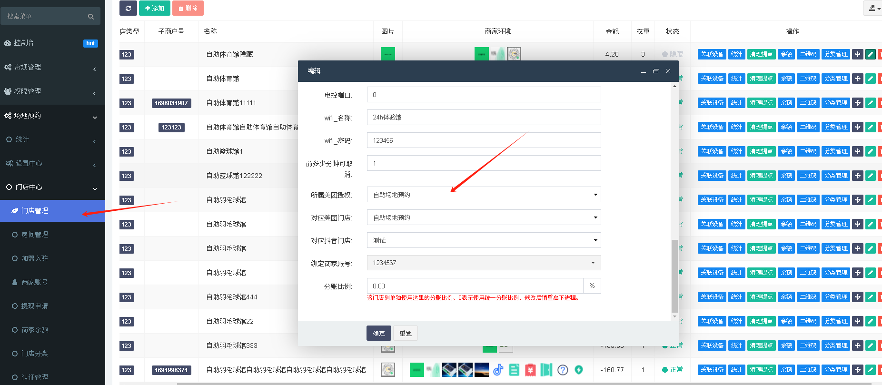Open the 所属美团授权 dropdown
The height and width of the screenshot is (385, 882).
tap(484, 195)
